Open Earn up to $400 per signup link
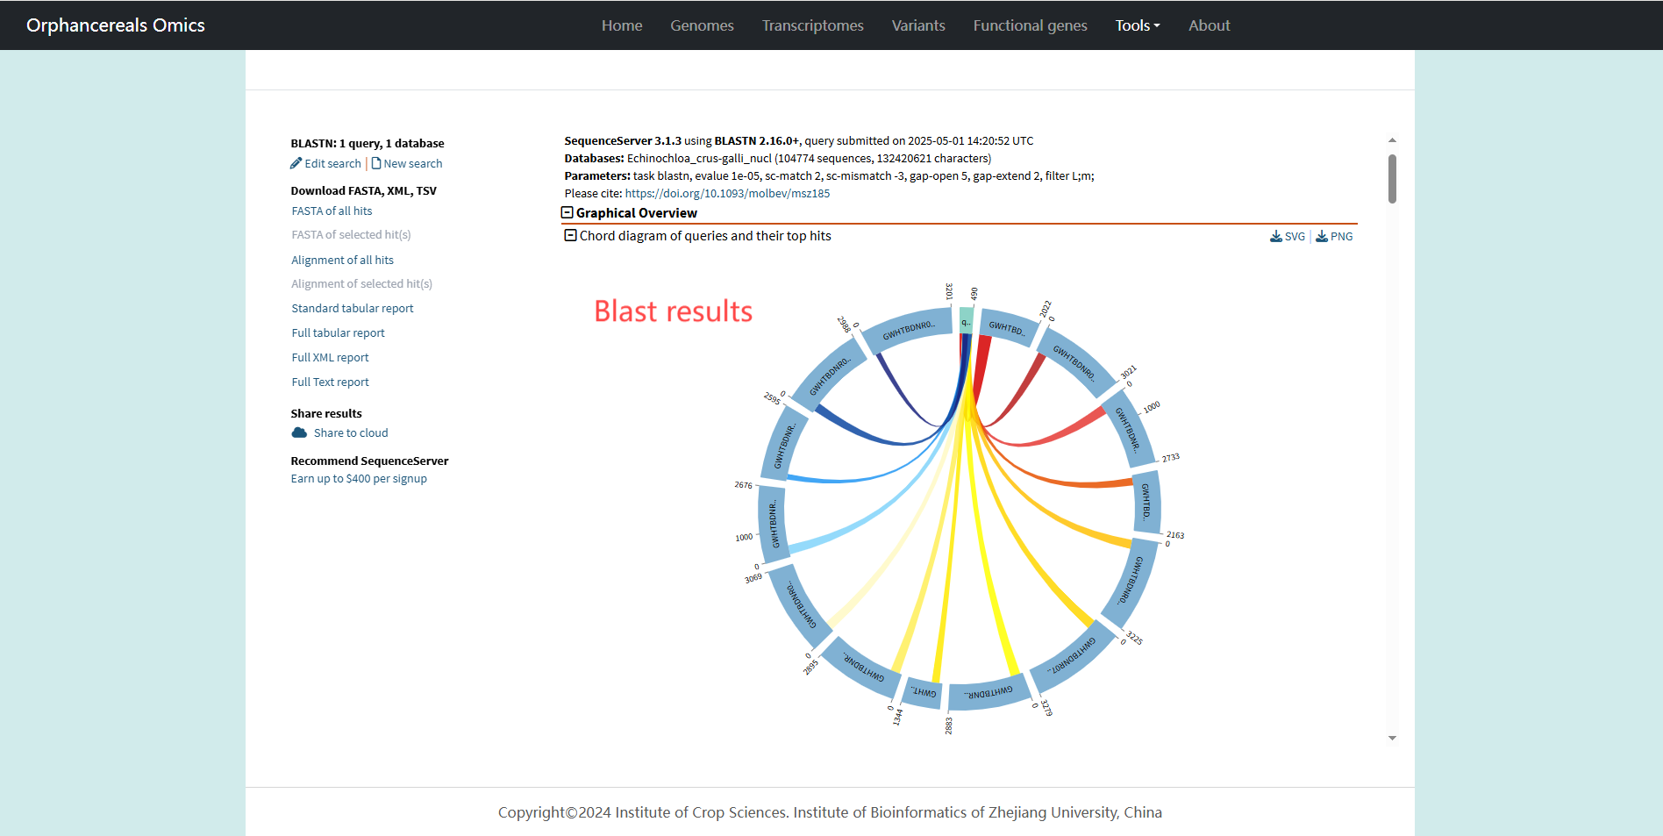The image size is (1663, 836). 359,479
